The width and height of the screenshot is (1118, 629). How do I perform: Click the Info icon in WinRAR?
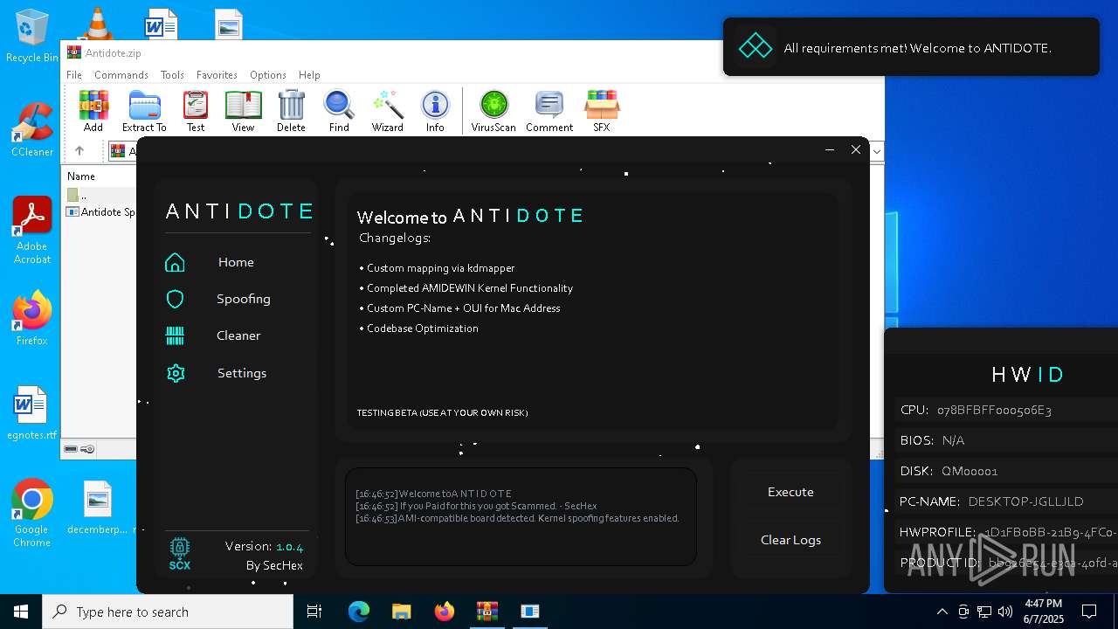tap(435, 111)
